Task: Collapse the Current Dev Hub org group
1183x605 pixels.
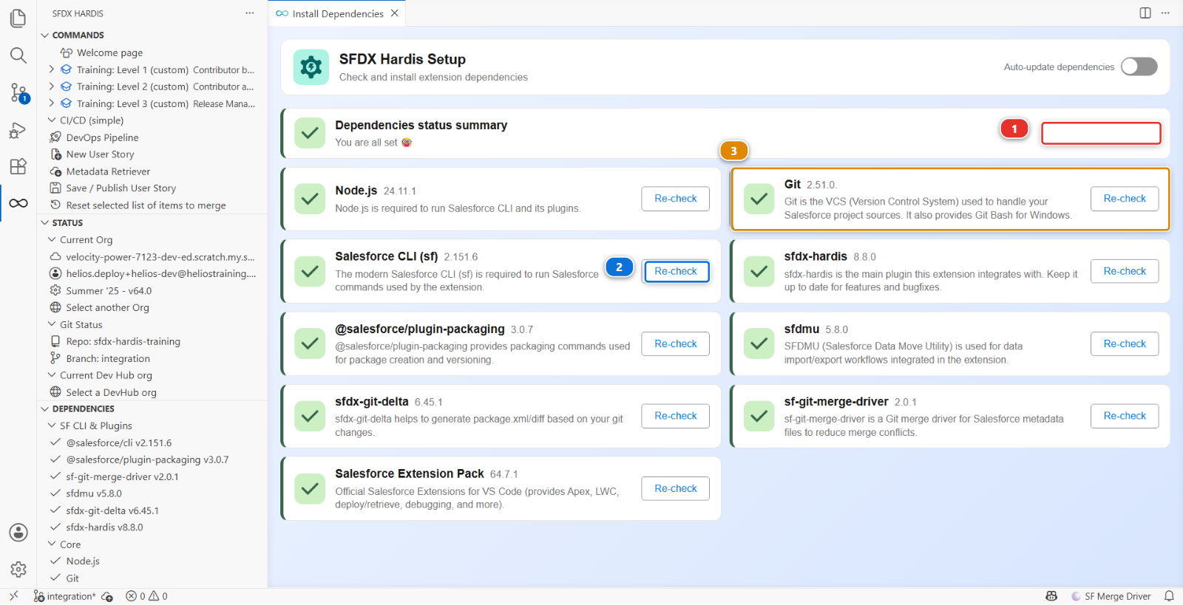Action: point(52,375)
